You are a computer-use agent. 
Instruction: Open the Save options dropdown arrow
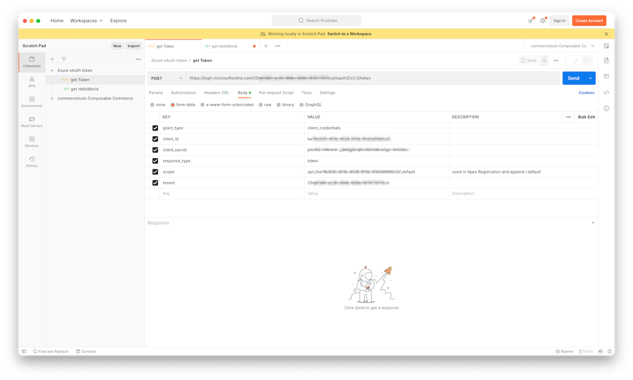coord(544,60)
